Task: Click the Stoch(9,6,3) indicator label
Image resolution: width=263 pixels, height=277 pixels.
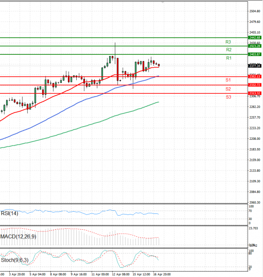Action: click(x=14, y=260)
